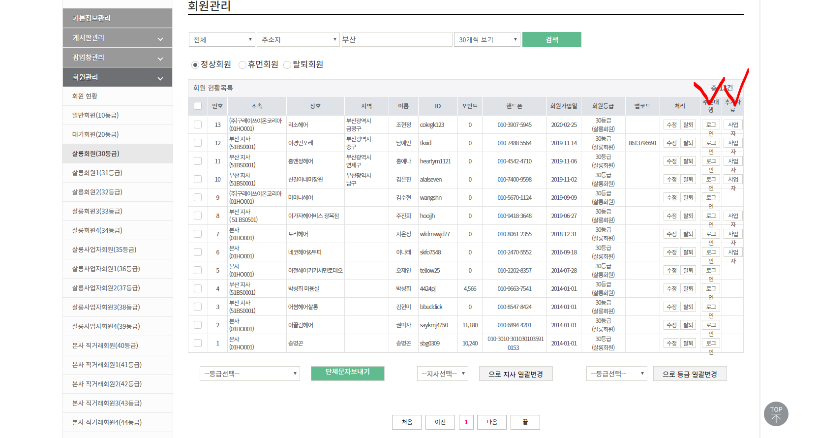Open 살롱사업자회원4(39등급) in the sidebar
Screen dimensions: 818x438
pos(118,326)
